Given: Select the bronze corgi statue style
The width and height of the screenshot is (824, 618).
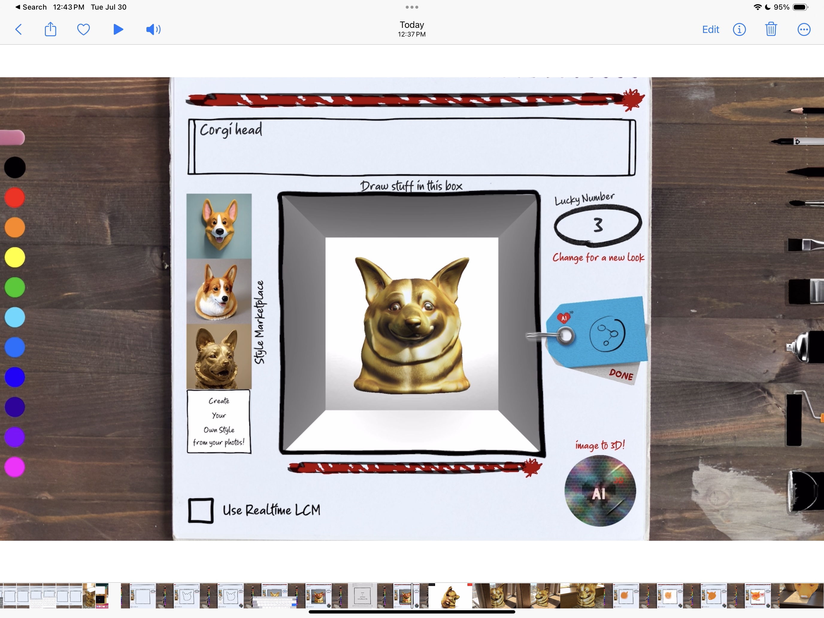Looking at the screenshot, I should click(219, 357).
